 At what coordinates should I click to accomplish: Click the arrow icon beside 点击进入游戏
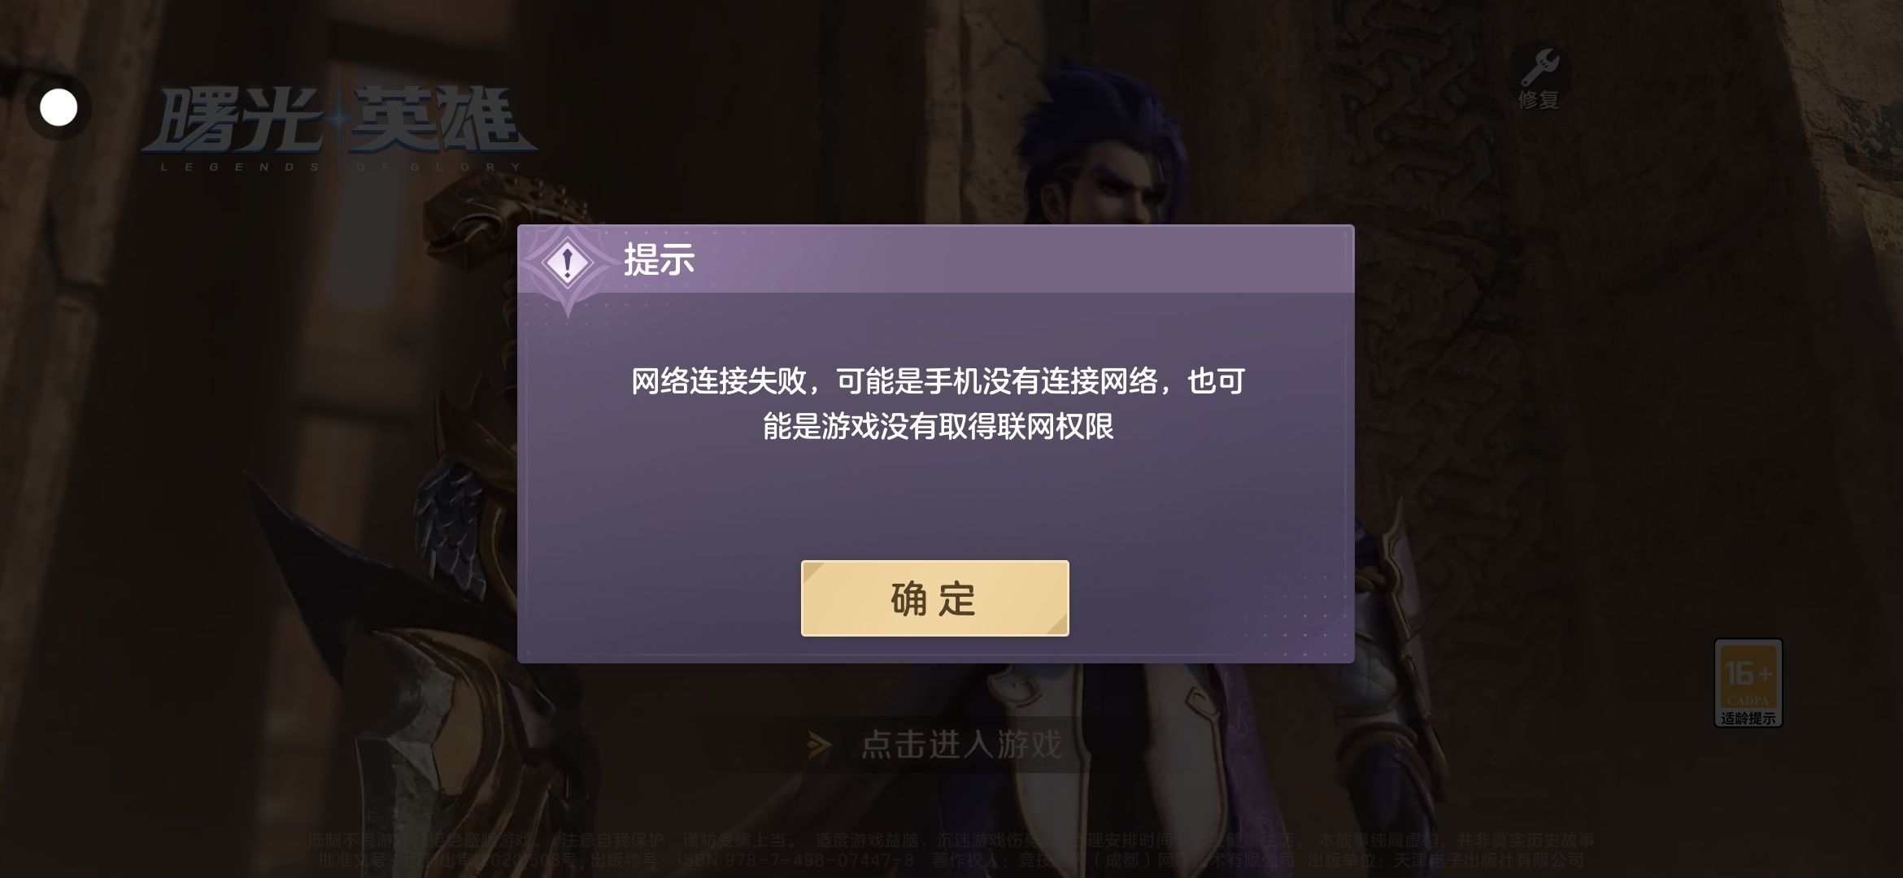click(x=819, y=745)
